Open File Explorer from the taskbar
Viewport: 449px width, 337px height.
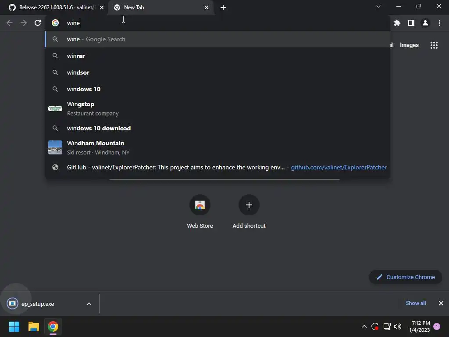(x=33, y=326)
